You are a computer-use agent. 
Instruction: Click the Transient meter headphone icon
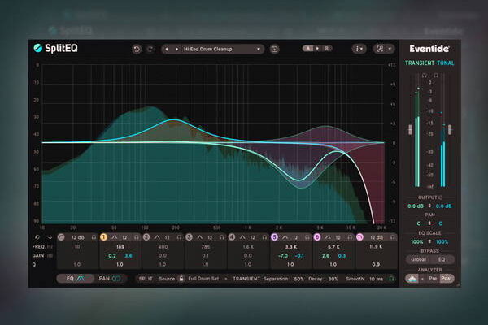click(421, 75)
